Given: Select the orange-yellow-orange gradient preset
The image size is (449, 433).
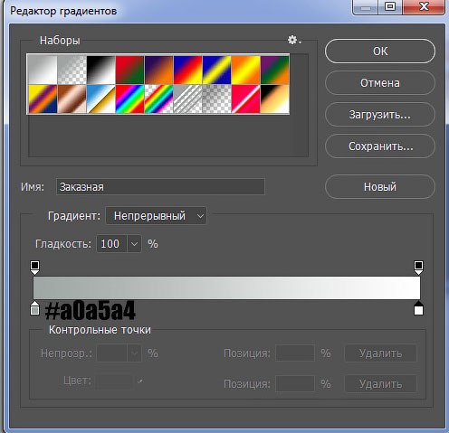Looking at the screenshot, I should coord(246,70).
